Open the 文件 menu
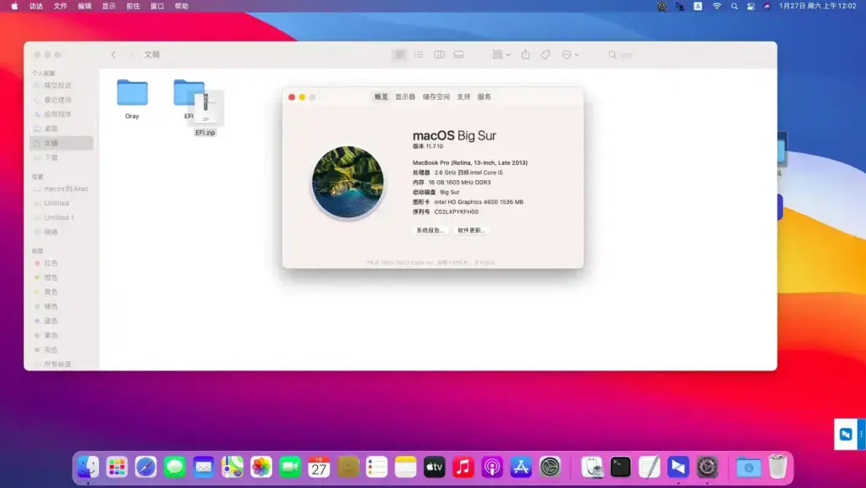The height and width of the screenshot is (488, 866). tap(60, 6)
